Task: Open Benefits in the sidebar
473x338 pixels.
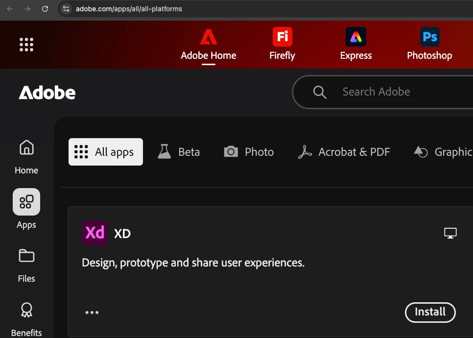Action: pyautogui.click(x=26, y=319)
